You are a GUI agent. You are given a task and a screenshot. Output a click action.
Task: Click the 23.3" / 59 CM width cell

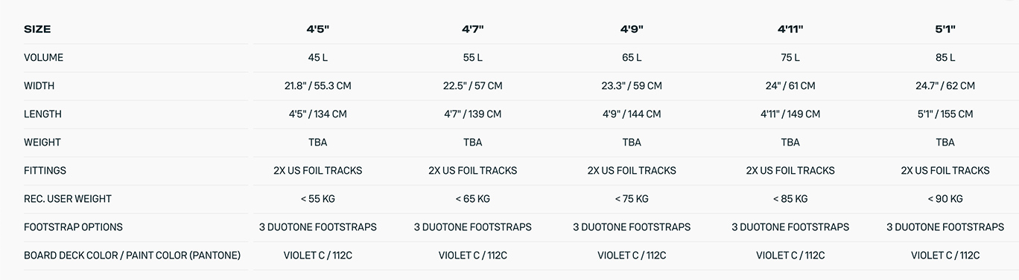coord(632,85)
